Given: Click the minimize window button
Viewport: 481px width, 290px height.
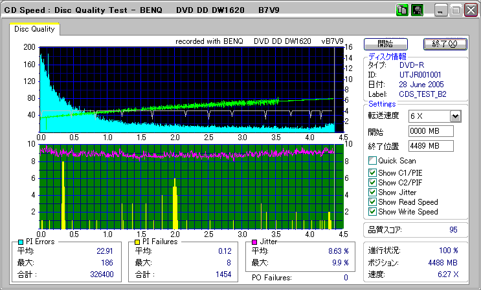Looking at the screenshot, I should coord(440,10).
